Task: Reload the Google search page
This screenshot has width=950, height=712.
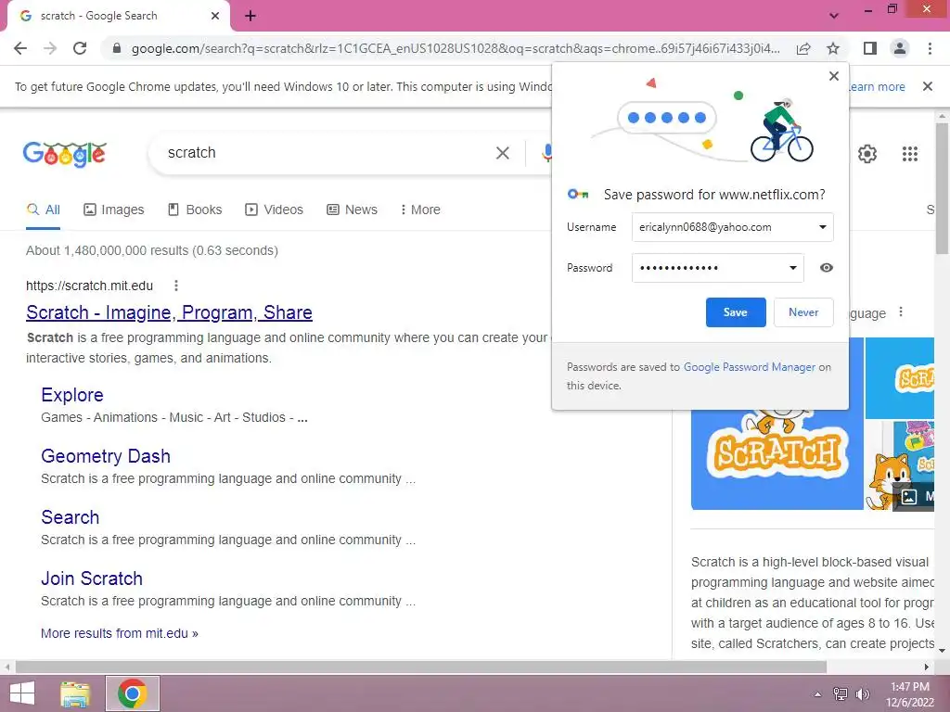Action: [80, 48]
